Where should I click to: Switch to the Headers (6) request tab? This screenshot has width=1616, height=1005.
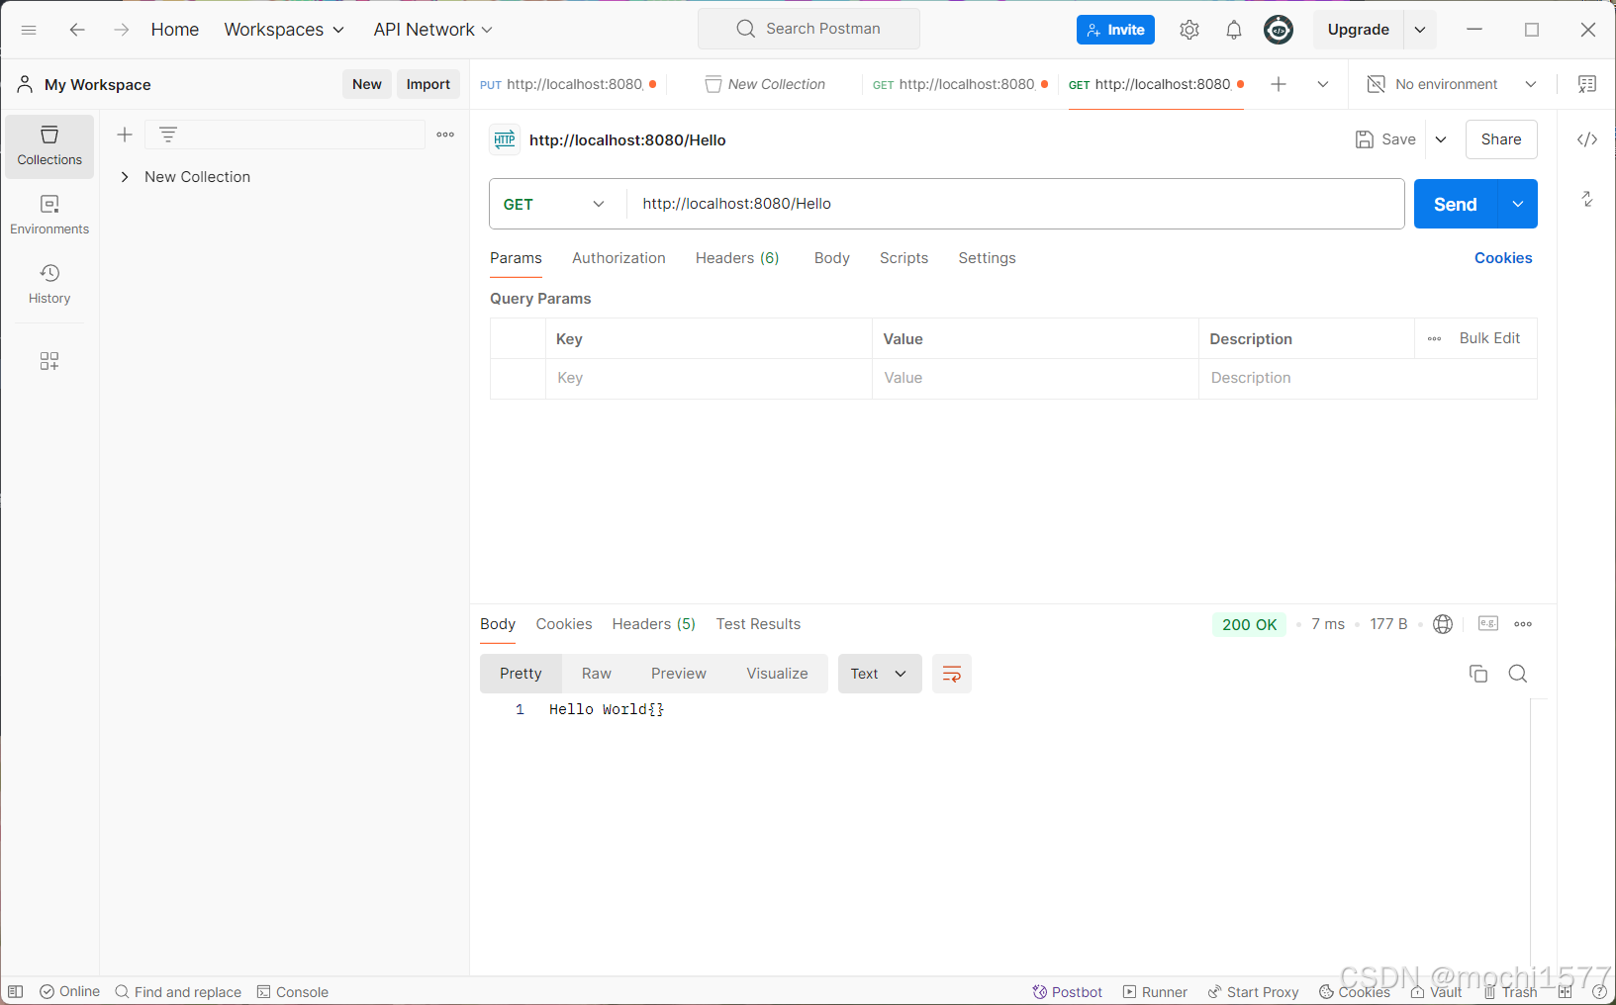pos(737,258)
